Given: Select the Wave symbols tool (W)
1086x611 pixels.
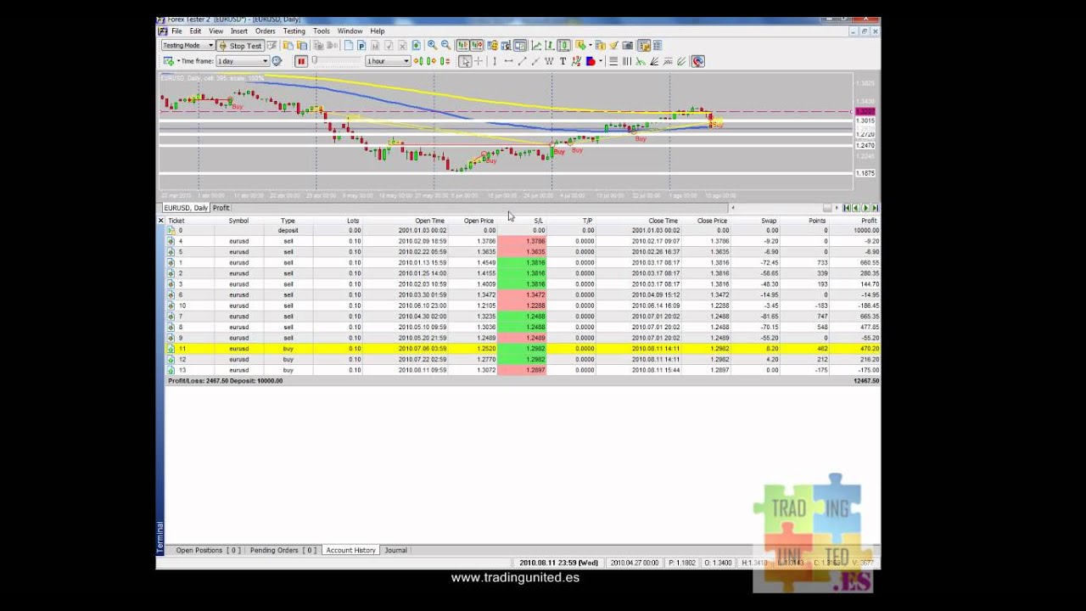Looking at the screenshot, I should [x=549, y=61].
